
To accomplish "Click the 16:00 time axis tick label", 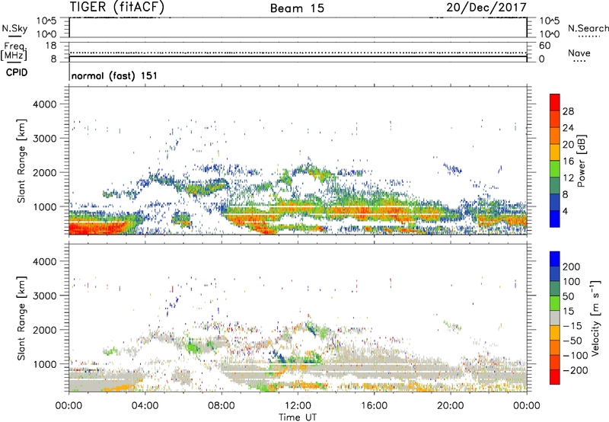I will pyautogui.click(x=374, y=406).
